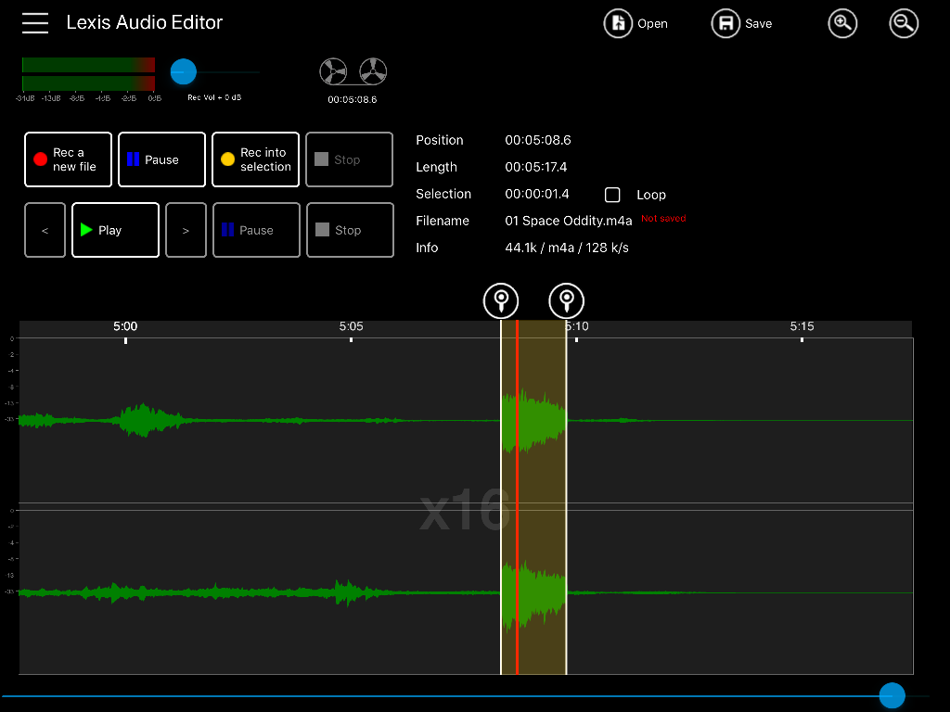This screenshot has width=950, height=712.
Task: Zoom out with the magnifier minus icon
Action: tap(904, 23)
